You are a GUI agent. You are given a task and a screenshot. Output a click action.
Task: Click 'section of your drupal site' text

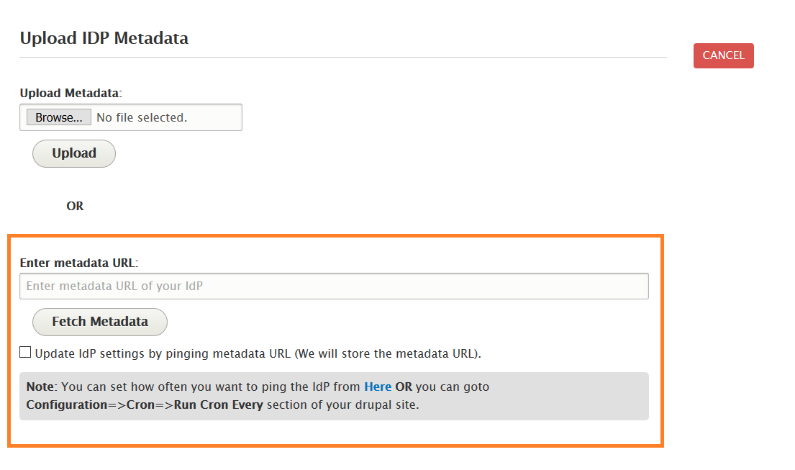tap(342, 405)
